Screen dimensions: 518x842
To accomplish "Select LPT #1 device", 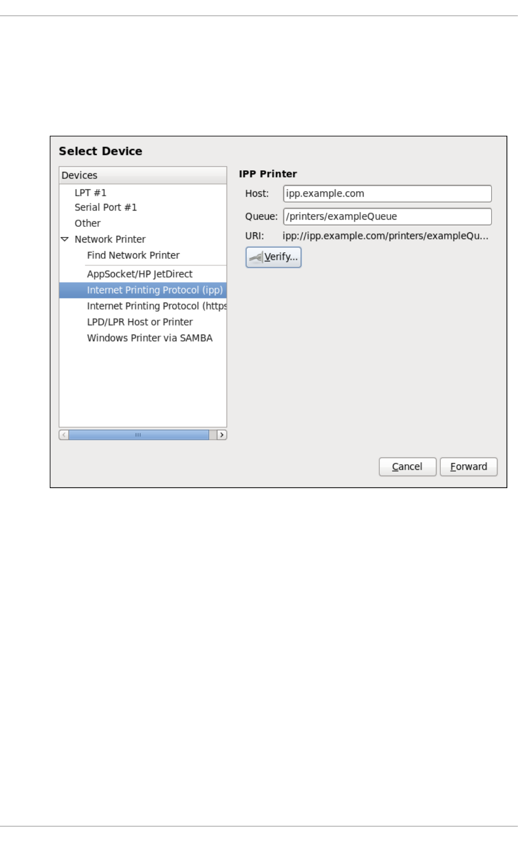I will click(90, 193).
